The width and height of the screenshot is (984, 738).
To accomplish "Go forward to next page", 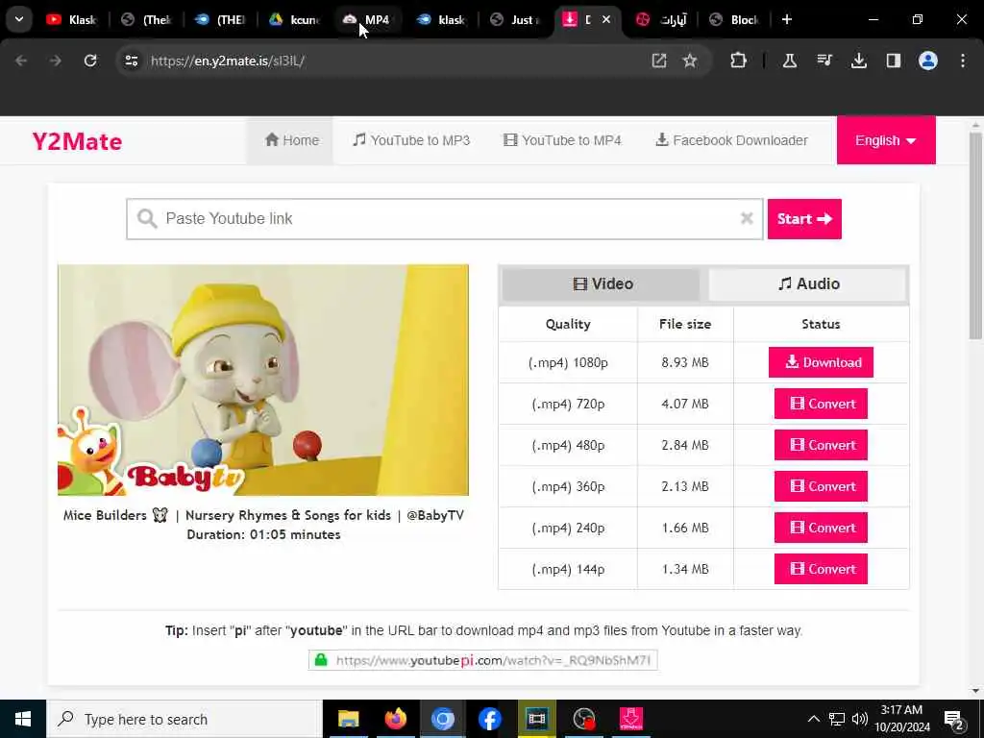I will click(55, 61).
